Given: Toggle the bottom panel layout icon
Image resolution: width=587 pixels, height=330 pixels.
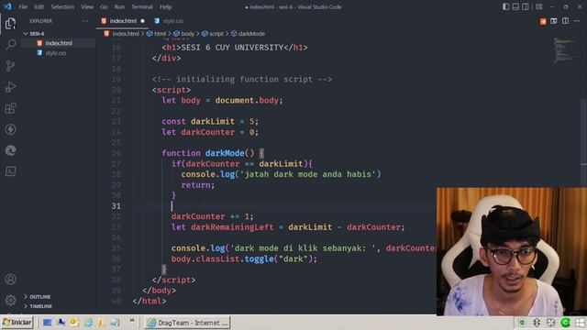Looking at the screenshot, I should (515, 6).
